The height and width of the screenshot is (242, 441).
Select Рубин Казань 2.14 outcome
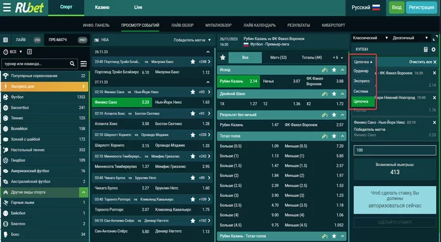coord(239,81)
